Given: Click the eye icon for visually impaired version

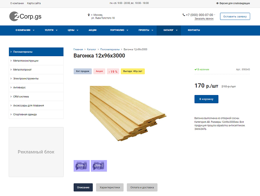Looking at the screenshot, I should click(217, 3).
